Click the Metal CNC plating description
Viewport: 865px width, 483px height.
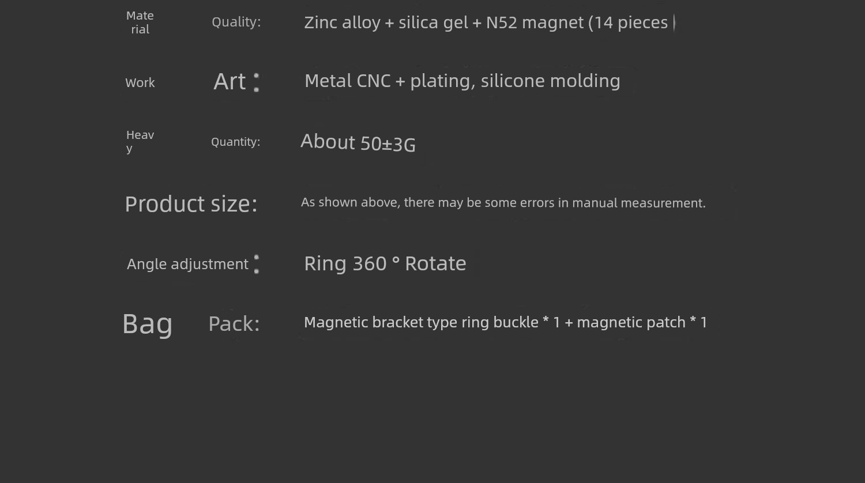tap(462, 81)
